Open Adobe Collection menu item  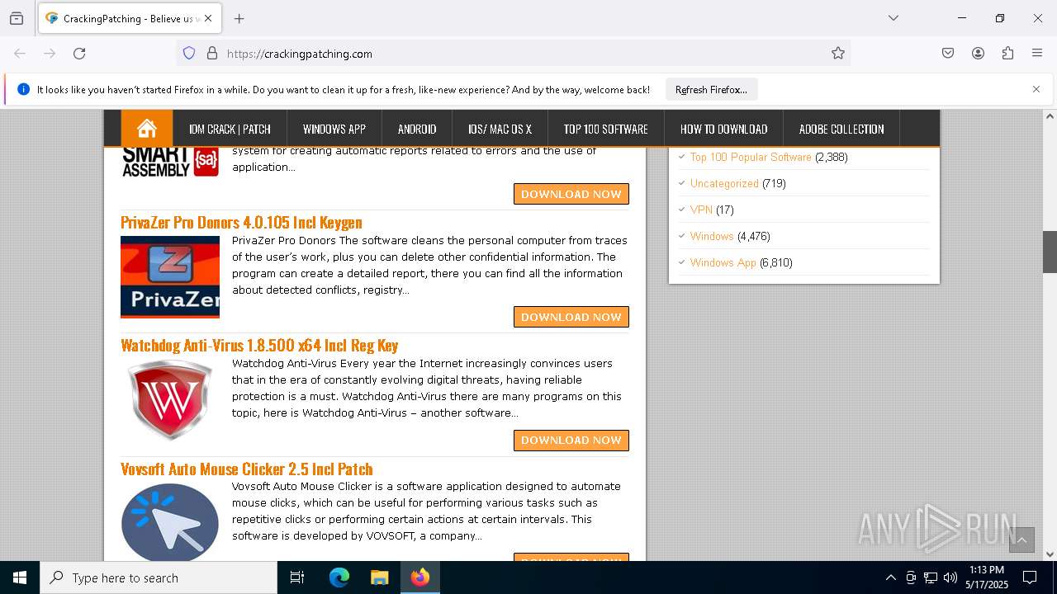(x=841, y=129)
